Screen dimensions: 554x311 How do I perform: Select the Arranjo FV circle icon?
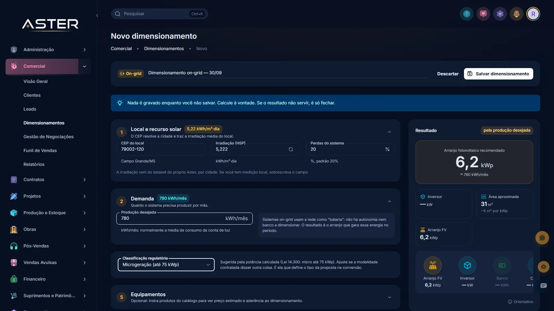[433, 265]
